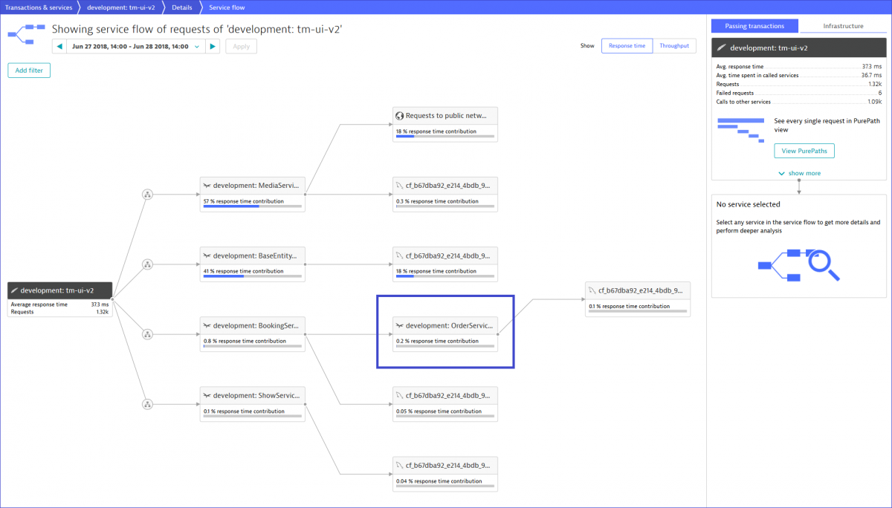Switch to the Infrastructure tab
The width and height of the screenshot is (892, 508).
click(844, 25)
